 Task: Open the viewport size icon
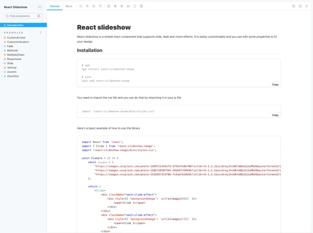tap(121, 6)
